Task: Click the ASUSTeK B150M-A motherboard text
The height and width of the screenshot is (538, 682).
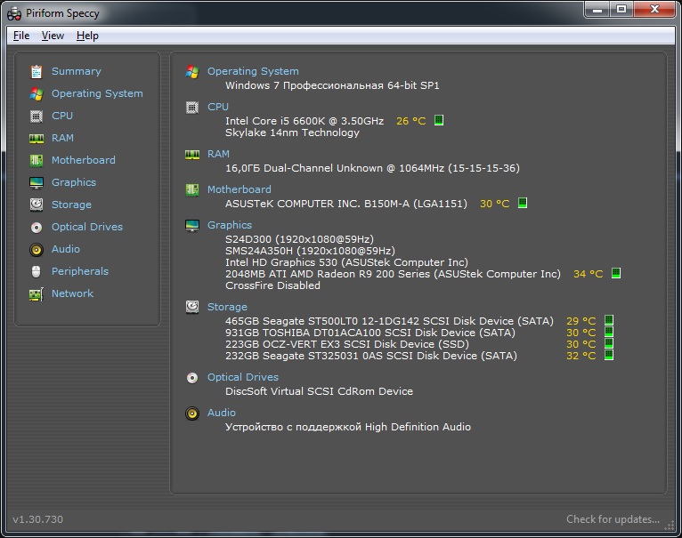Action: (x=346, y=204)
